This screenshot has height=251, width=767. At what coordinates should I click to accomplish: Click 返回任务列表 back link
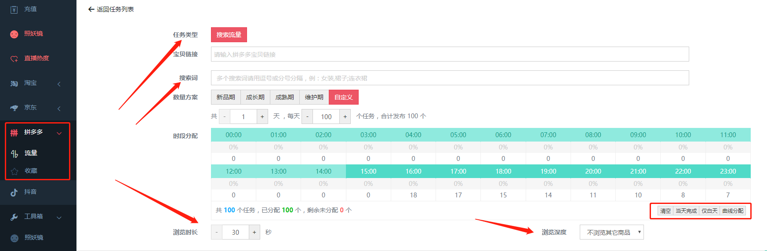[x=111, y=9]
